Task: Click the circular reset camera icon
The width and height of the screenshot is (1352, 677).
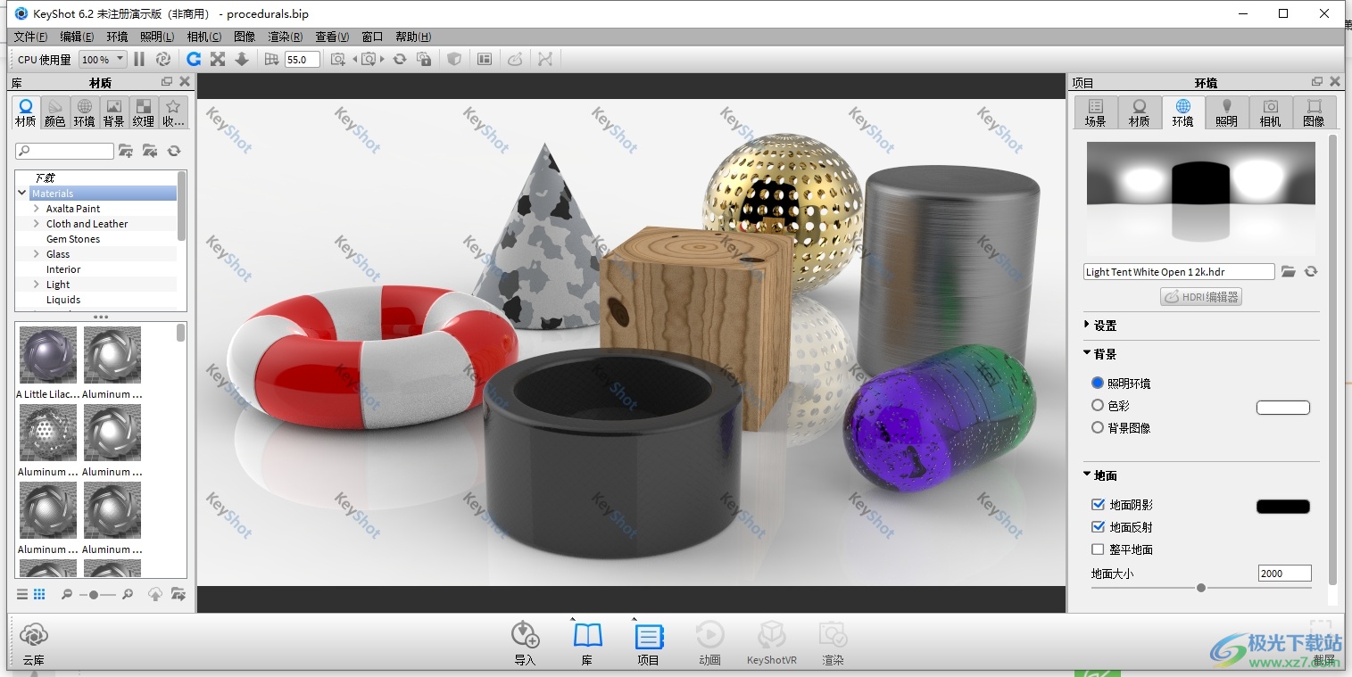Action: tap(400, 59)
